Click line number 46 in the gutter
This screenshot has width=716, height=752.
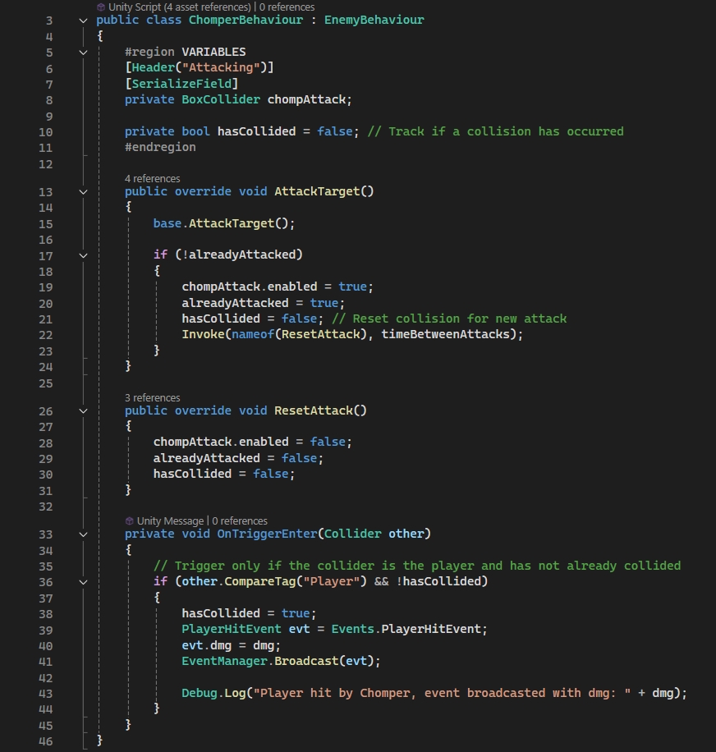45,741
